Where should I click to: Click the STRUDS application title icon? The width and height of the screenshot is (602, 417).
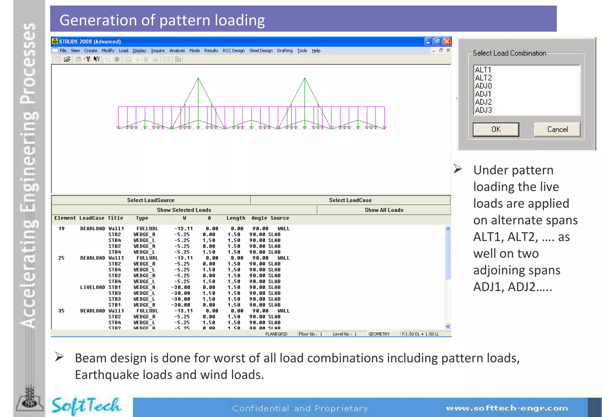pos(55,41)
